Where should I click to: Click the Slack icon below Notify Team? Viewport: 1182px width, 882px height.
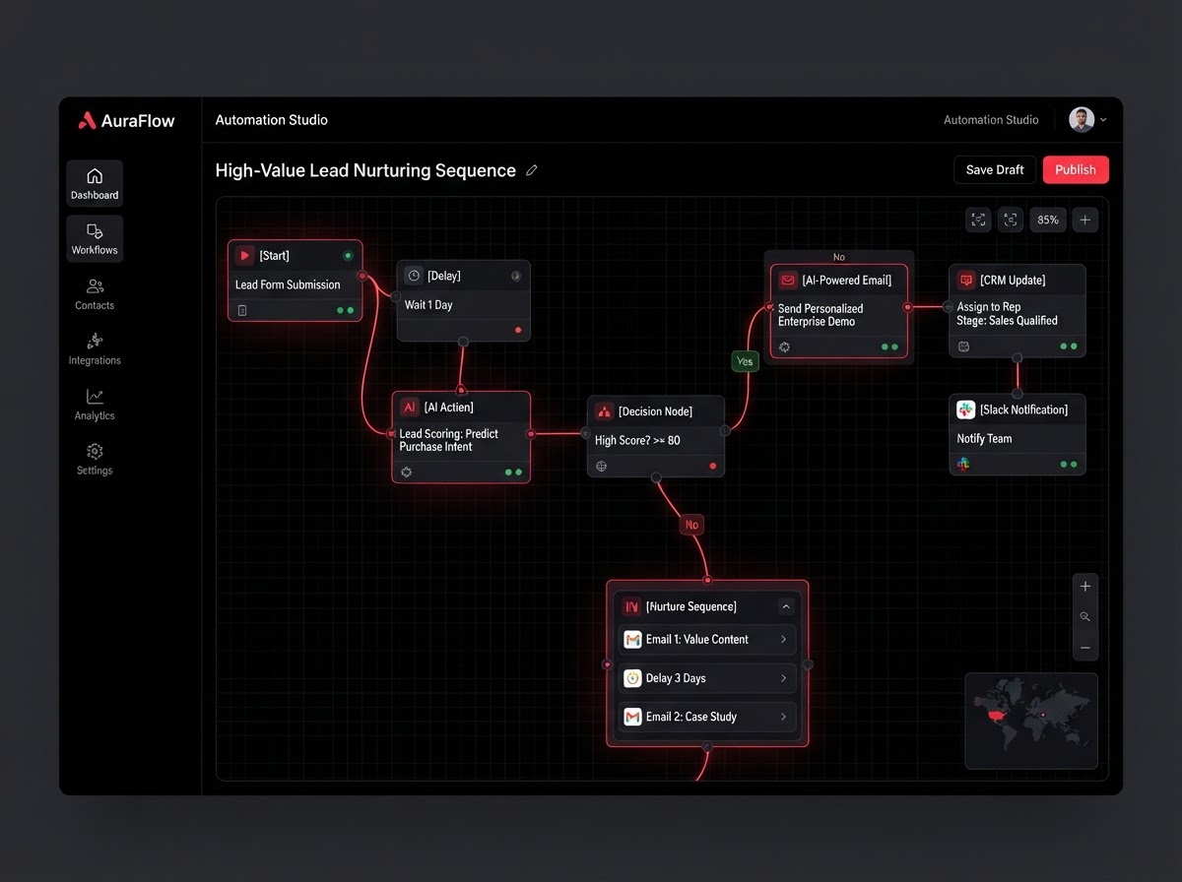964,465
